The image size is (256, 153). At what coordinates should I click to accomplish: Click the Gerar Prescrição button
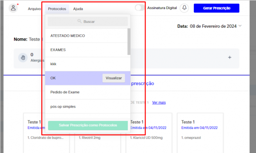click(216, 8)
